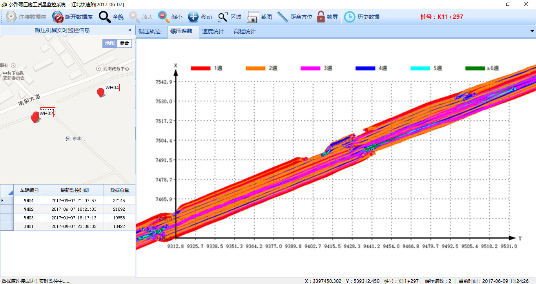Open the tab list dropdown arrow
Image resolution: width=536 pixels, height=284 pixels.
coord(532,31)
